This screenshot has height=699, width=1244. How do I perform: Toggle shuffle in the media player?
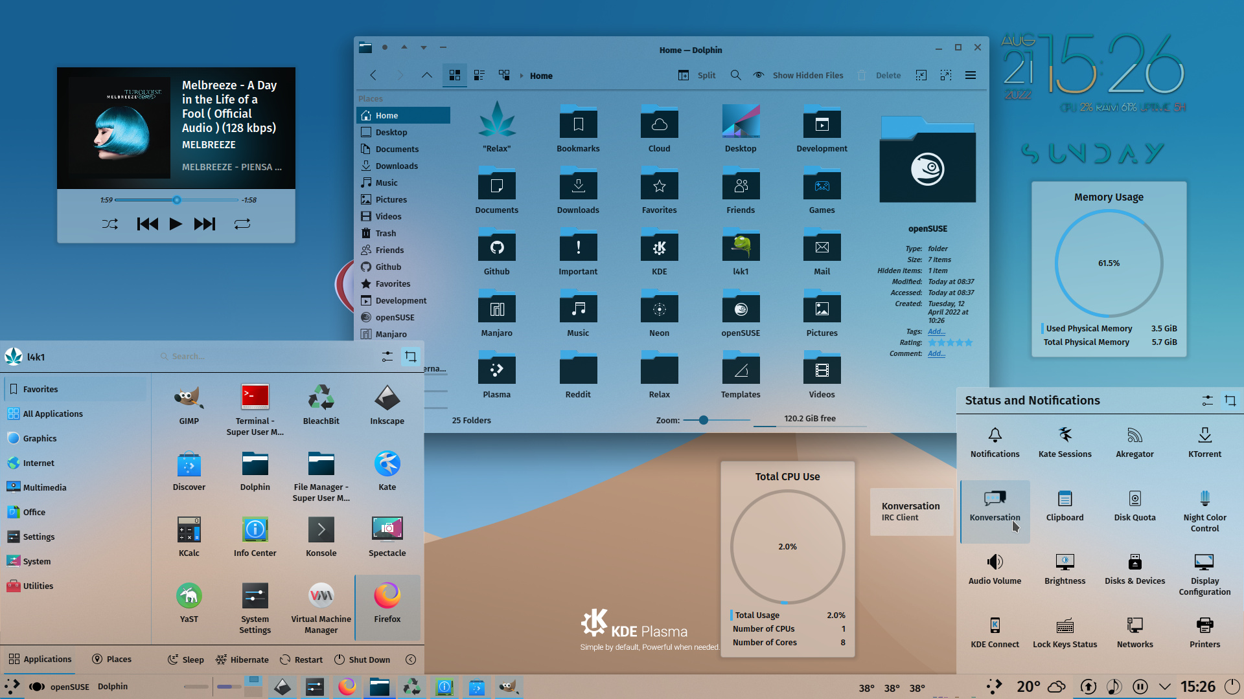(109, 224)
